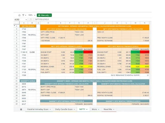This screenshot has height=123, width=165.
Task: Click DAYS REMAINING TO MONTHLY EXPIRY text
Action: click(x=125, y=75)
